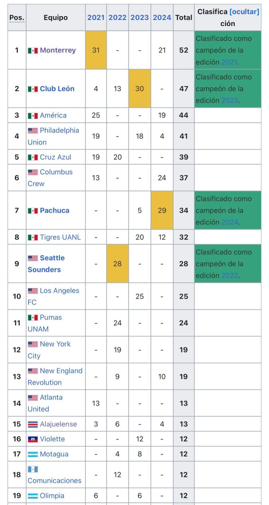Click the Haiti flag beside Violette
The height and width of the screenshot is (505, 269).
point(33,439)
